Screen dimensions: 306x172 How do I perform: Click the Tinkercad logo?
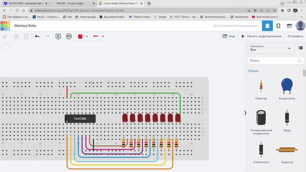point(5,26)
